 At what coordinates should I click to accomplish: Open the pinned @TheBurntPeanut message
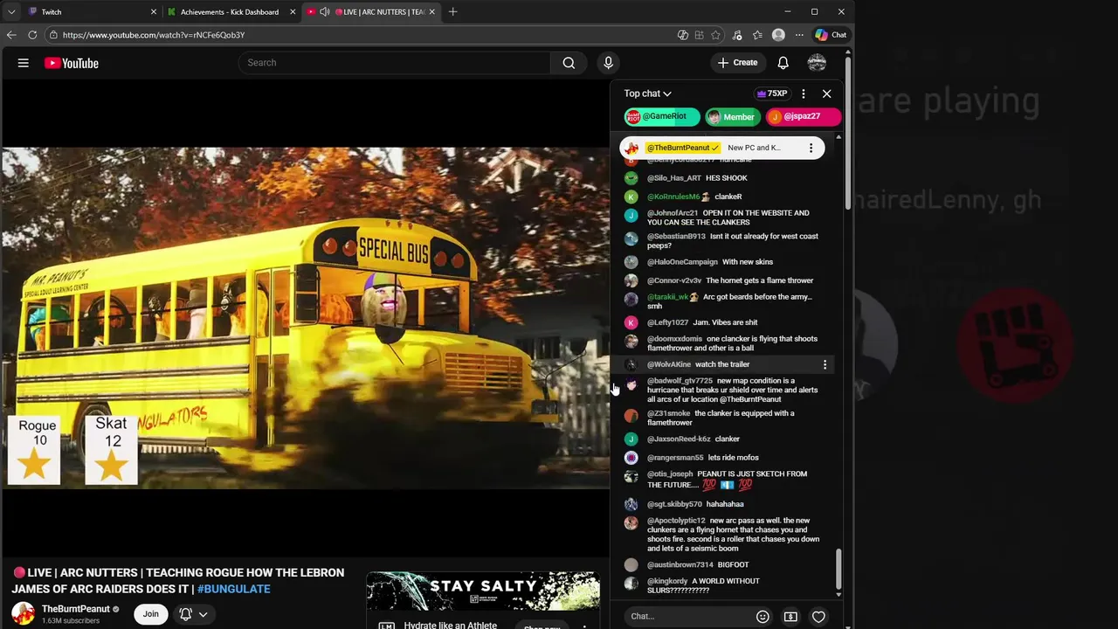coord(721,148)
